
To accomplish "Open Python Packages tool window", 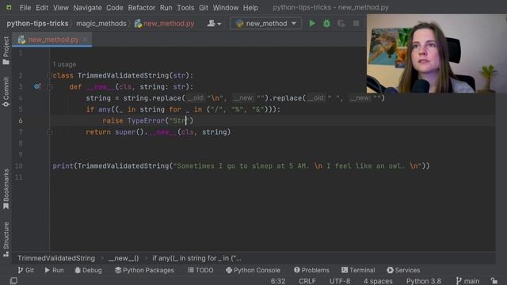I will coord(144,270).
